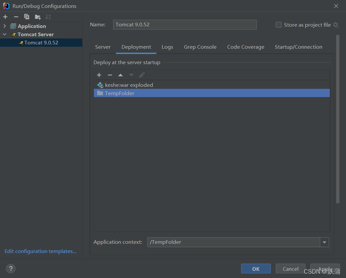The height and width of the screenshot is (278, 346).
Task: Click the Tomcat Server category icon
Action: [x=13, y=35]
